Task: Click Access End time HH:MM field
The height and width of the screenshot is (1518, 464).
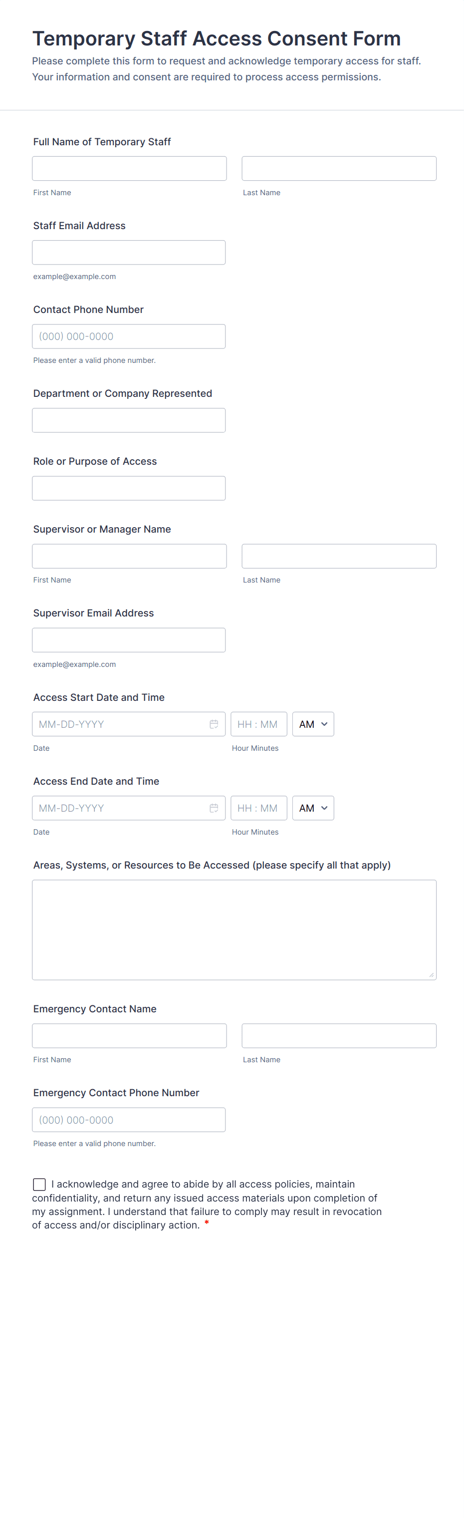Action: (x=258, y=808)
